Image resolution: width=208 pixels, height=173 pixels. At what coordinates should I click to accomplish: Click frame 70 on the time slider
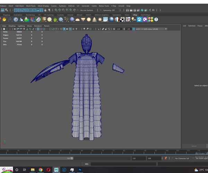[102, 152]
